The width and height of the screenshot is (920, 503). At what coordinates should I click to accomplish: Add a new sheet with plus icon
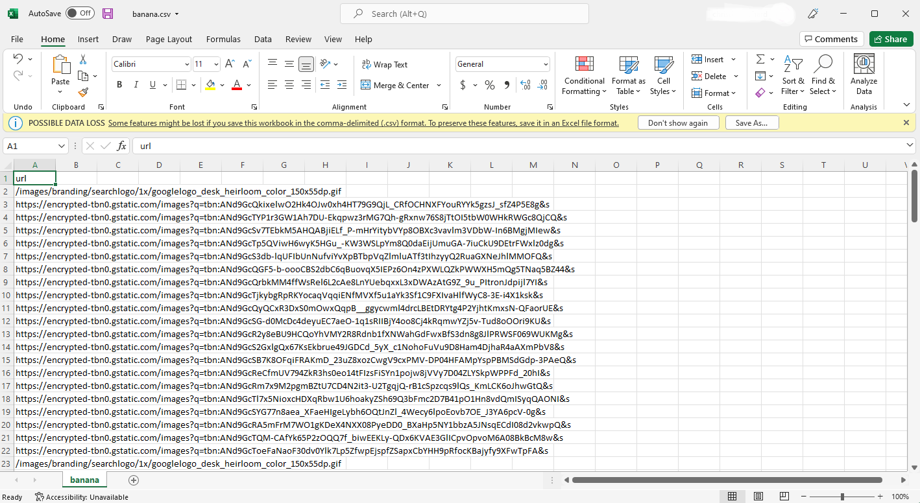(x=134, y=480)
